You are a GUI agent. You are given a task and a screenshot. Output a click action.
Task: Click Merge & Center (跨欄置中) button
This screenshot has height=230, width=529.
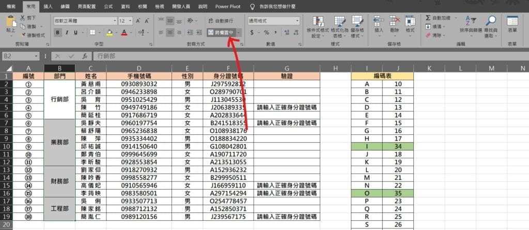221,33
